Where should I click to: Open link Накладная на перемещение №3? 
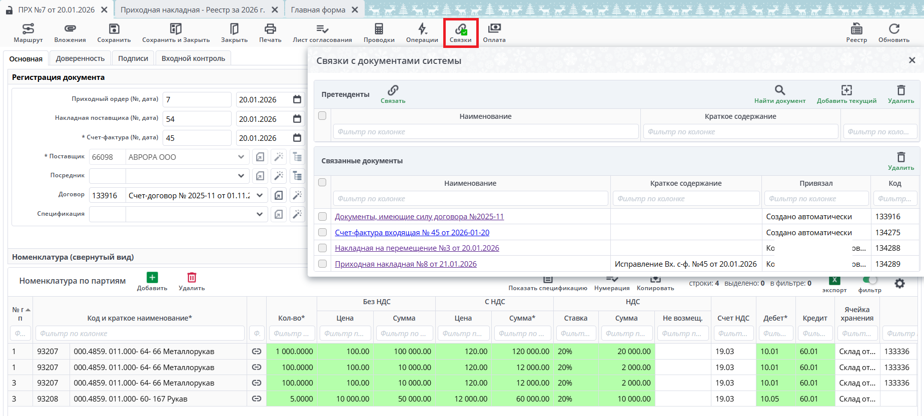click(x=417, y=248)
